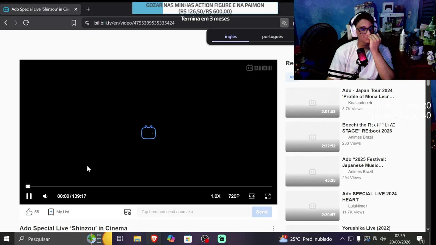Select the inglês translation tab

click(x=231, y=36)
